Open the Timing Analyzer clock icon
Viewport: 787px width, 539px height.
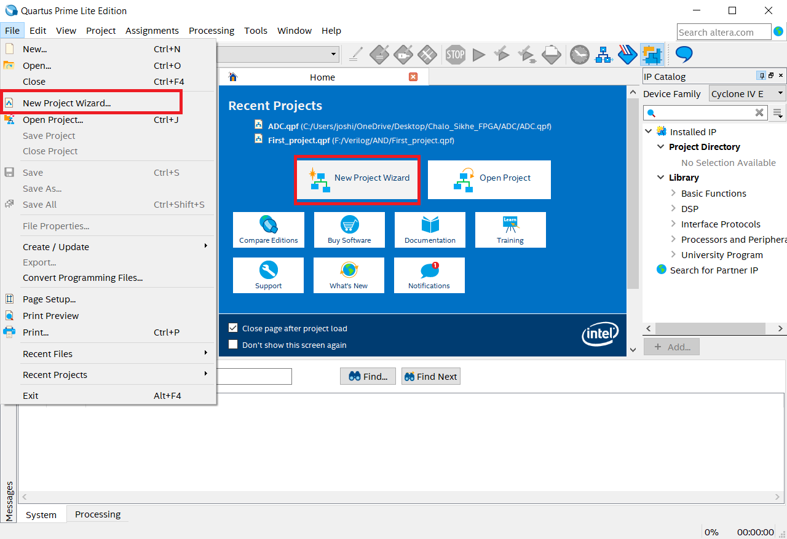point(579,55)
